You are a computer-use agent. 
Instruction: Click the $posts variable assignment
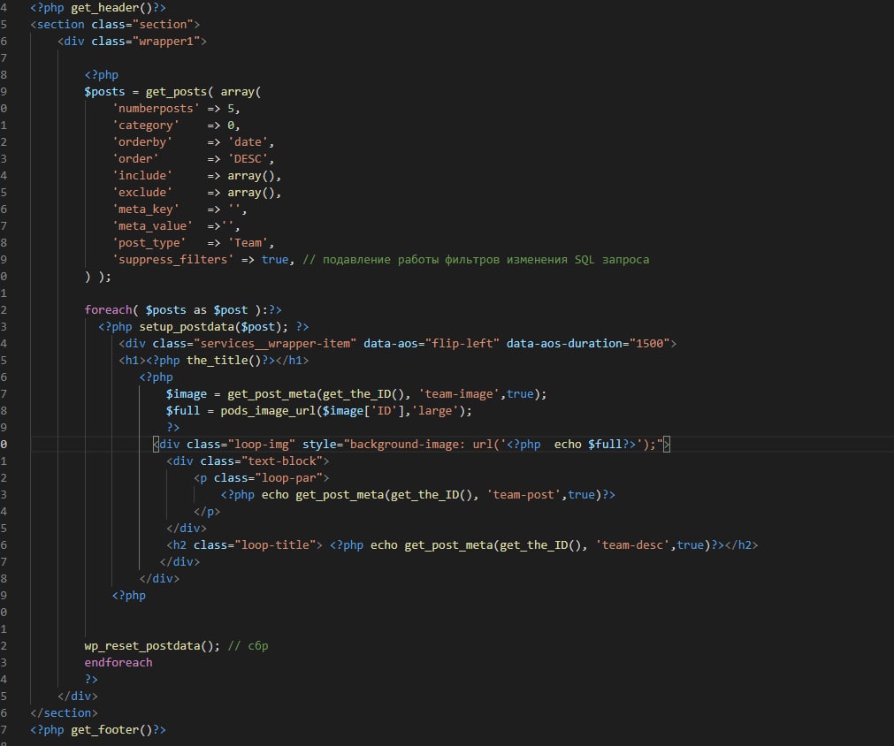[104, 92]
